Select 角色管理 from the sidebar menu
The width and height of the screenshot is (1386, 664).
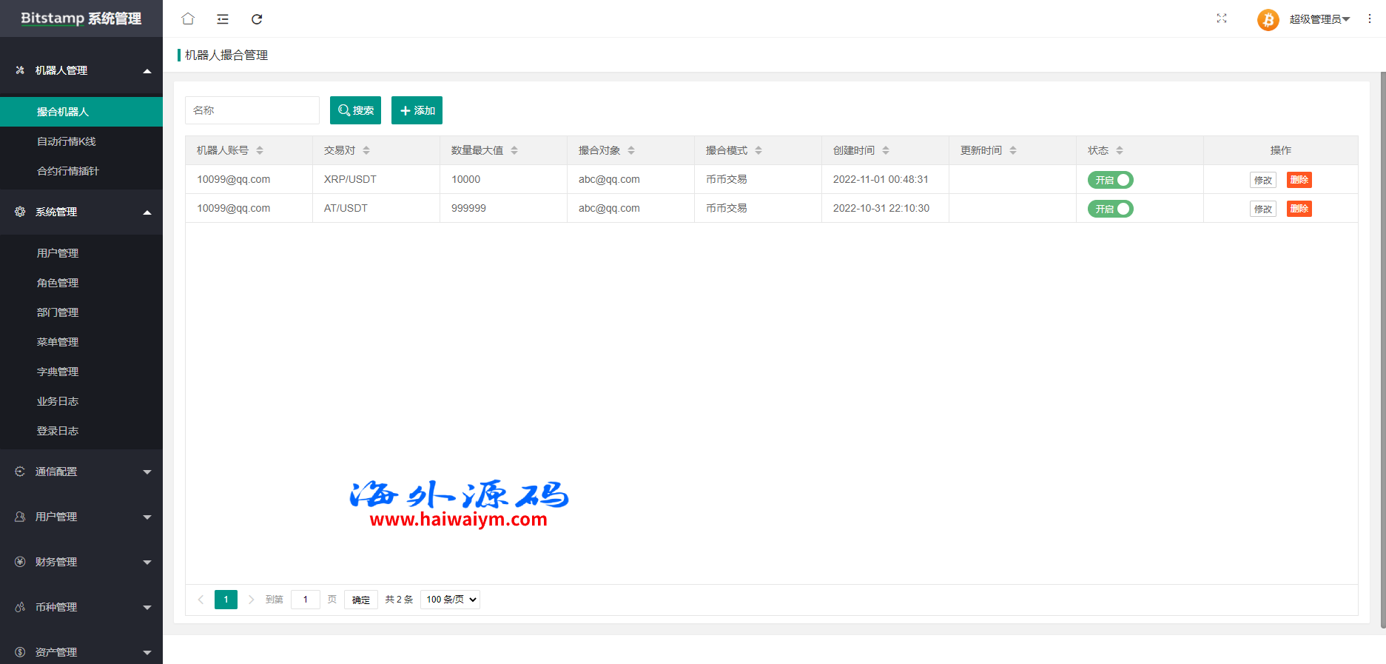tap(58, 283)
